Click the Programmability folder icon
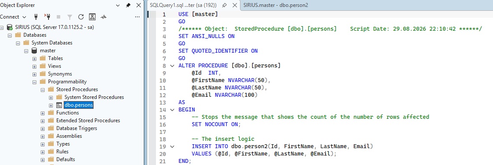 coord(43,82)
